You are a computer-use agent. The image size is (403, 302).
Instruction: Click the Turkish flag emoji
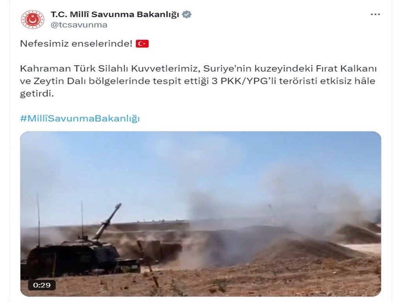coord(142,44)
